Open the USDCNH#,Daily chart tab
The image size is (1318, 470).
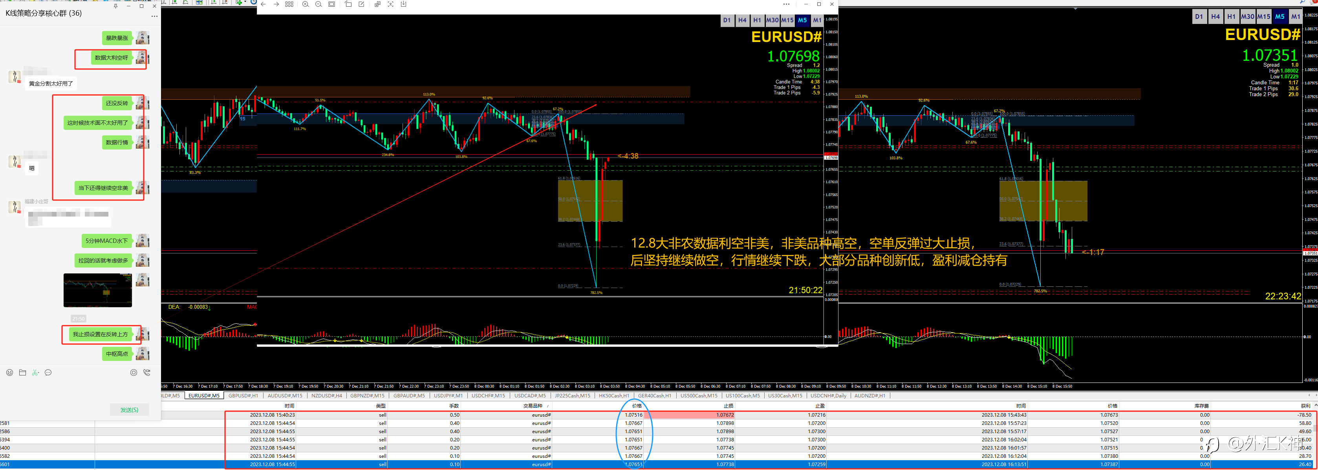click(828, 396)
